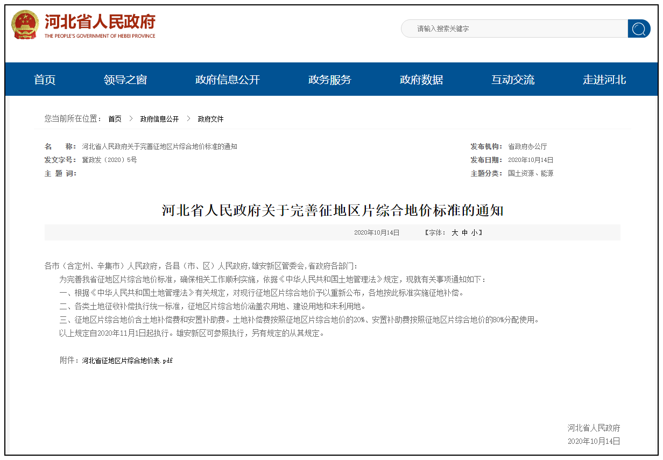
Task: Open the 走进河北 navigation item
Action: pyautogui.click(x=604, y=80)
